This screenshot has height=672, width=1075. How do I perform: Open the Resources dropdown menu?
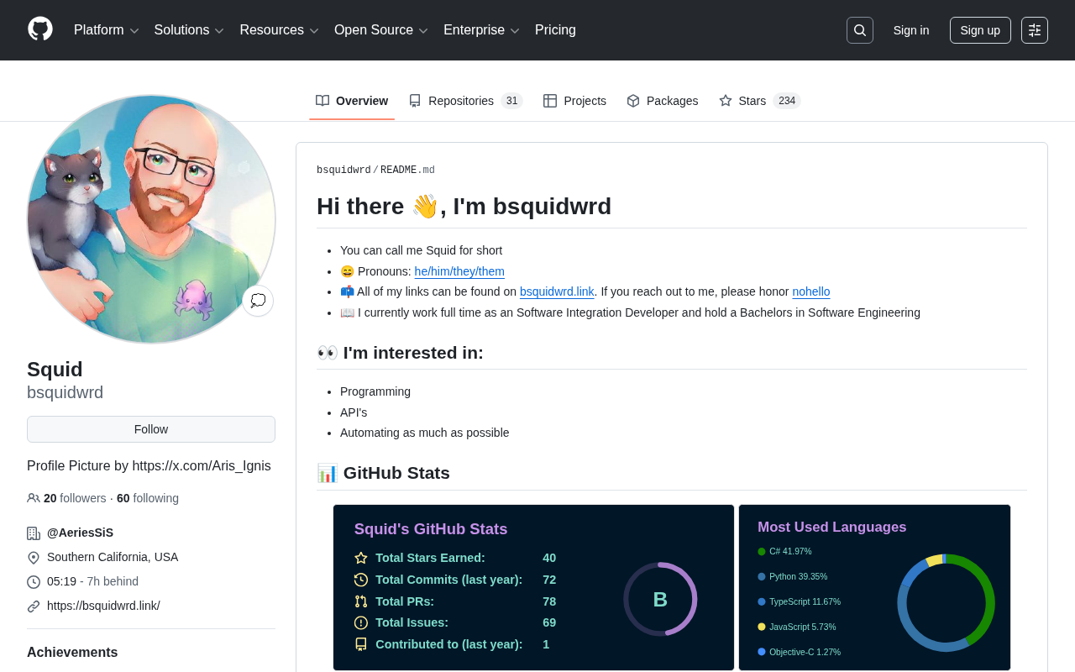click(x=279, y=30)
